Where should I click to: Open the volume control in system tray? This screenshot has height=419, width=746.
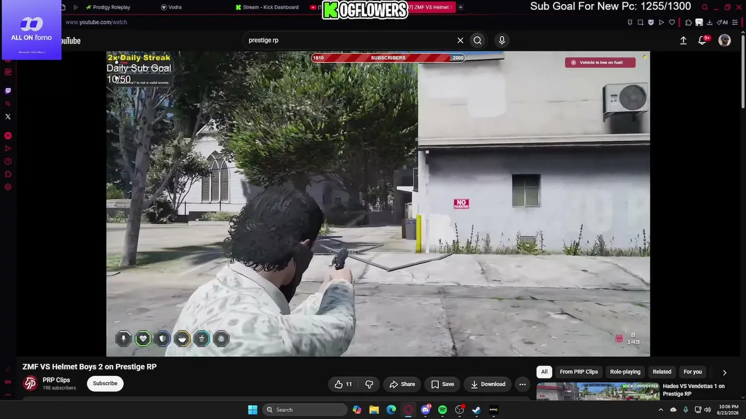point(708,410)
